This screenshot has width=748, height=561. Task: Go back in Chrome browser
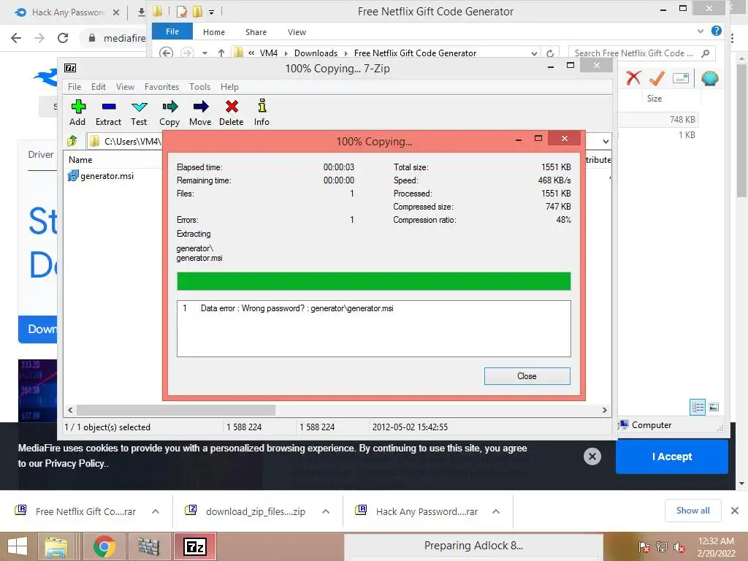click(16, 38)
